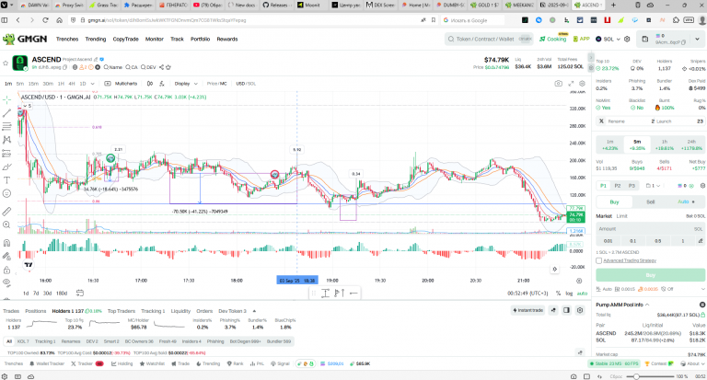Open the Display dropdown
This screenshot has height=380, width=707.
click(x=186, y=84)
